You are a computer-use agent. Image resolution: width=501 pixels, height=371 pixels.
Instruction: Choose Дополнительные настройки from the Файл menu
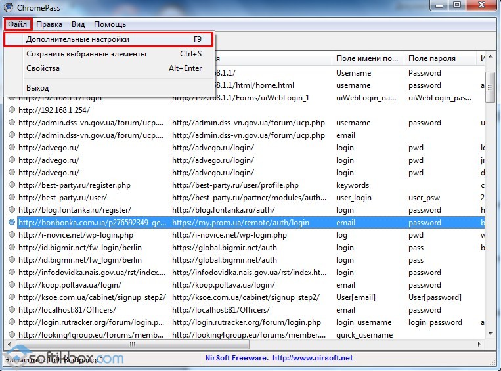coord(77,39)
